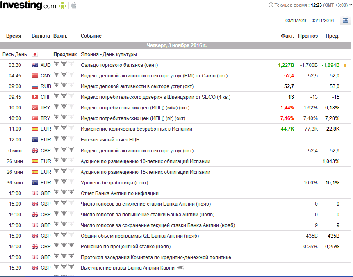Click the Android app icon

[63, 5]
